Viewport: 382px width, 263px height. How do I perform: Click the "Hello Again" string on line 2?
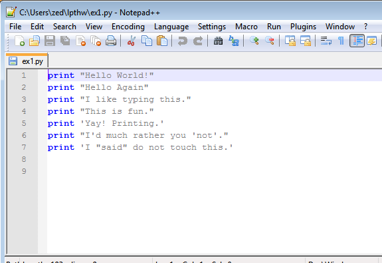point(114,87)
